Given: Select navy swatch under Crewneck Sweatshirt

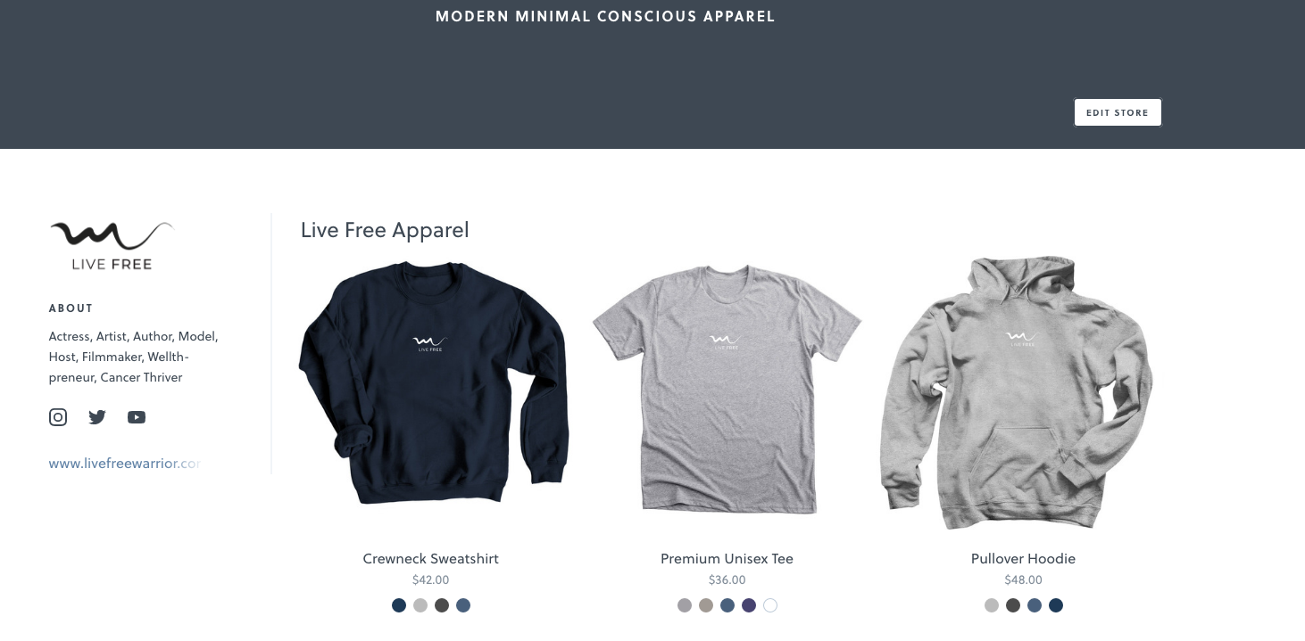Looking at the screenshot, I should (399, 605).
